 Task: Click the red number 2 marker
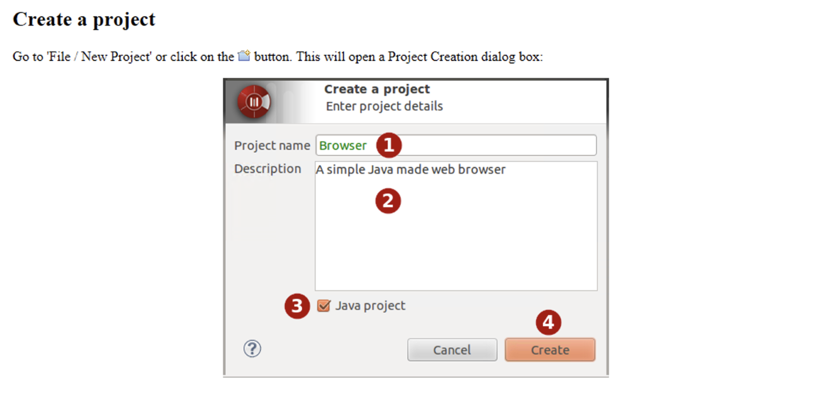(x=388, y=201)
